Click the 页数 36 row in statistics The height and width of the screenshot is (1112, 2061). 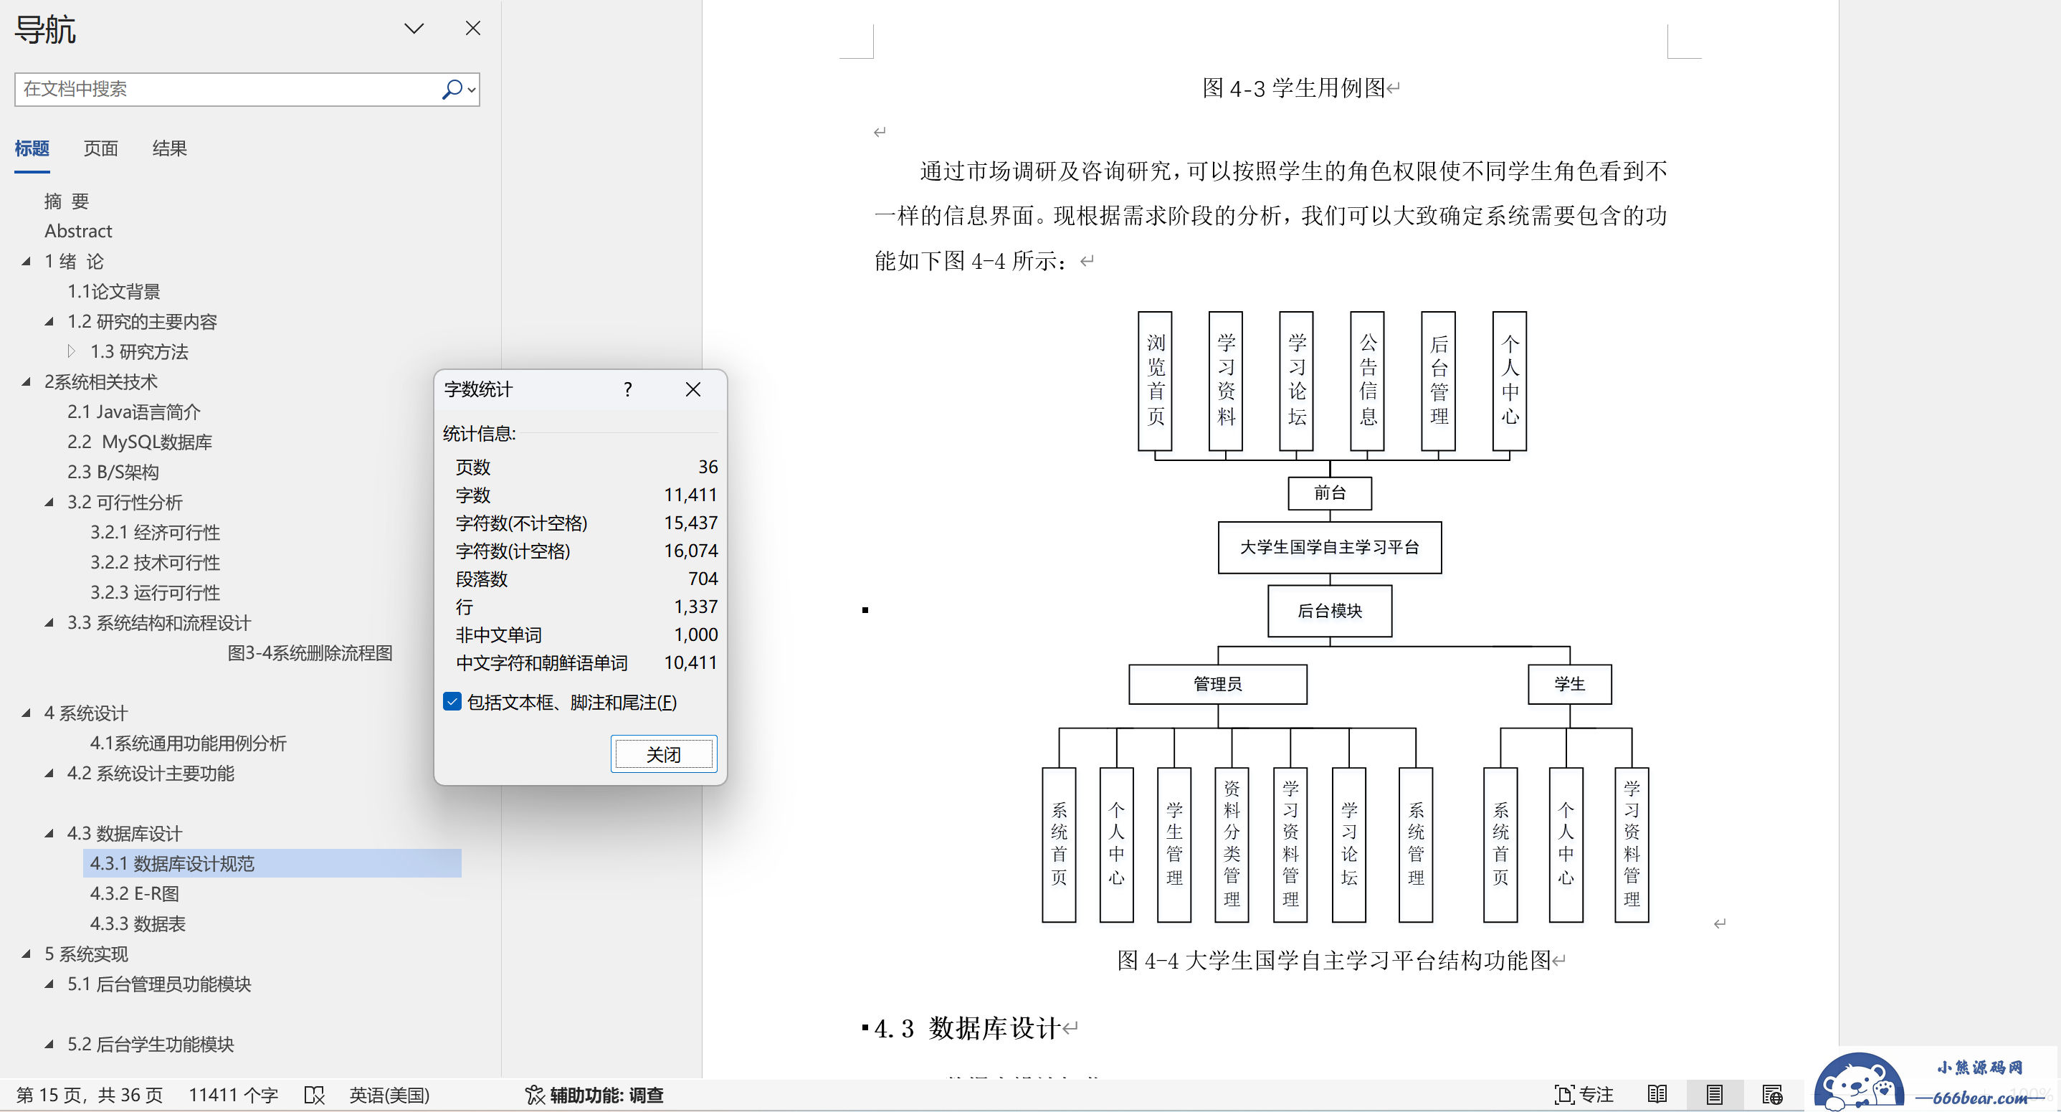tap(586, 467)
